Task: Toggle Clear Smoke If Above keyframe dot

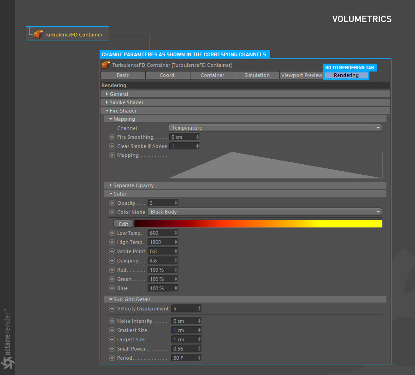Action: [x=112, y=146]
